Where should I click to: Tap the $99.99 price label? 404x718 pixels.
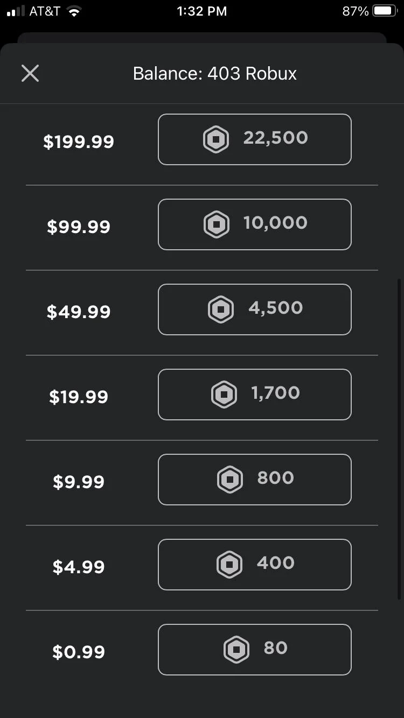pos(79,227)
